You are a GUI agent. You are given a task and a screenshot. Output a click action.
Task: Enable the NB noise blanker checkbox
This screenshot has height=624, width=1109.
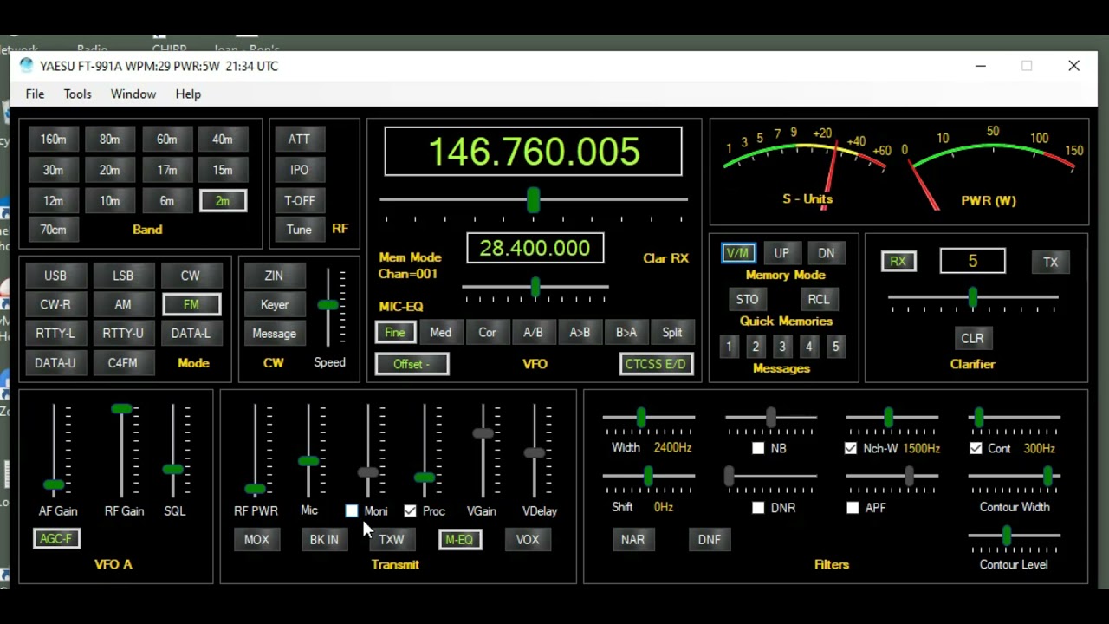(x=758, y=448)
